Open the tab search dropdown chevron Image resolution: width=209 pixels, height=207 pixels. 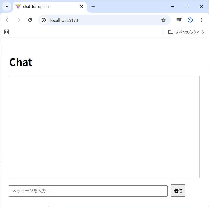pos(7,6)
